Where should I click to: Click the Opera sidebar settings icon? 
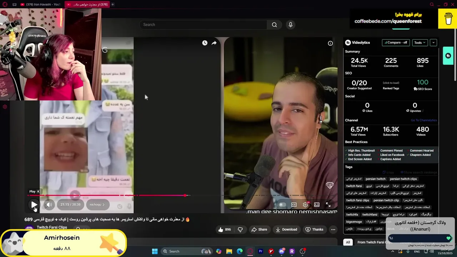tap(5, 107)
